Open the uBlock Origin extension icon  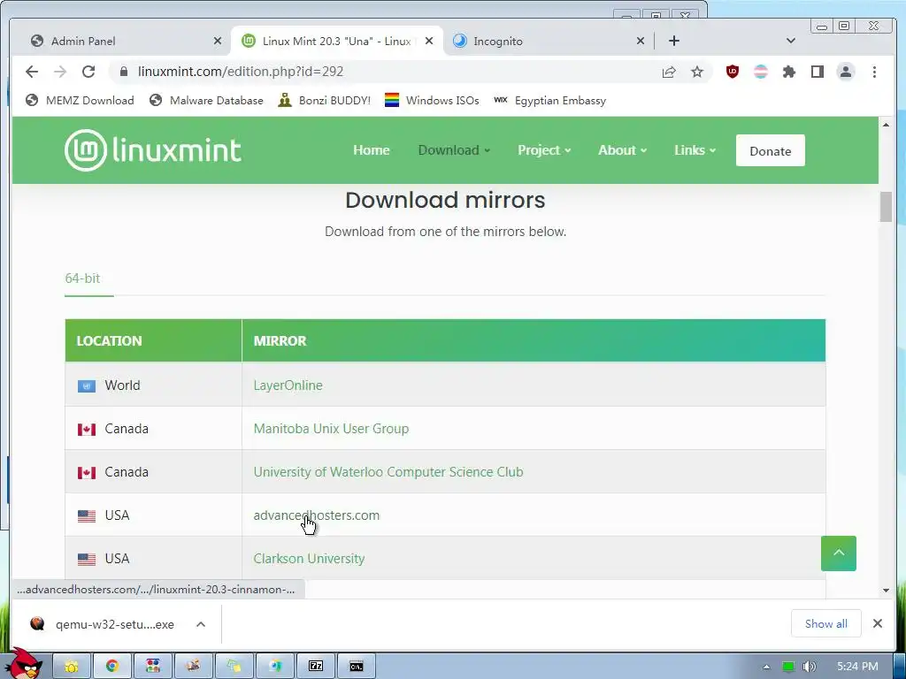[732, 72]
